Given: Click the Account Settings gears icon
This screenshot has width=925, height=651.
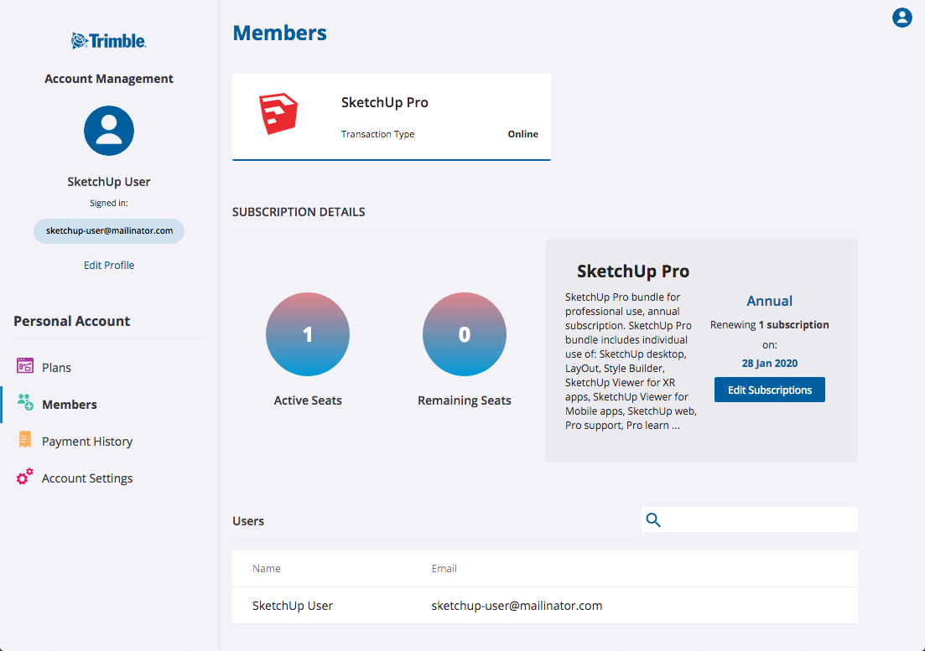Looking at the screenshot, I should [25, 477].
